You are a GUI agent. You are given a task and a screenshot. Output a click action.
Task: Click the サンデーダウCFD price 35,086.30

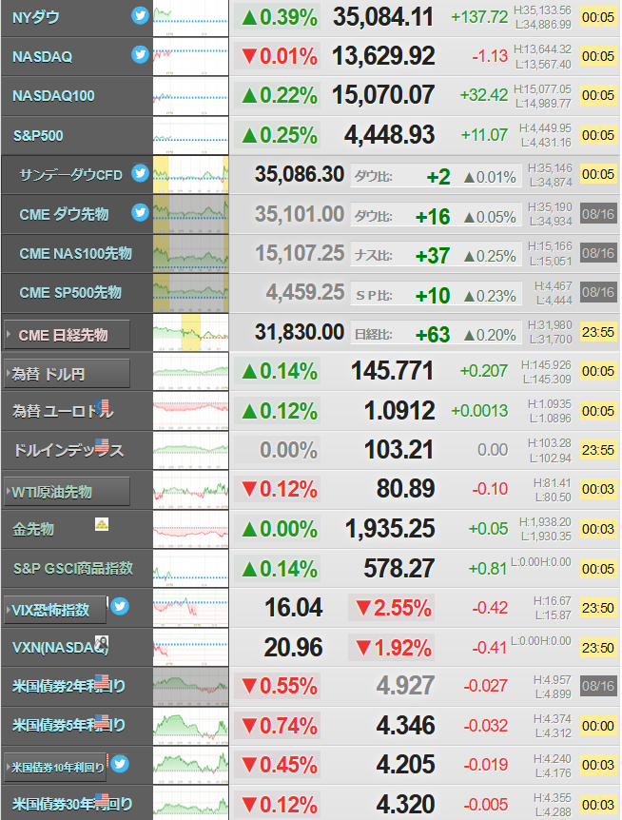[300, 175]
